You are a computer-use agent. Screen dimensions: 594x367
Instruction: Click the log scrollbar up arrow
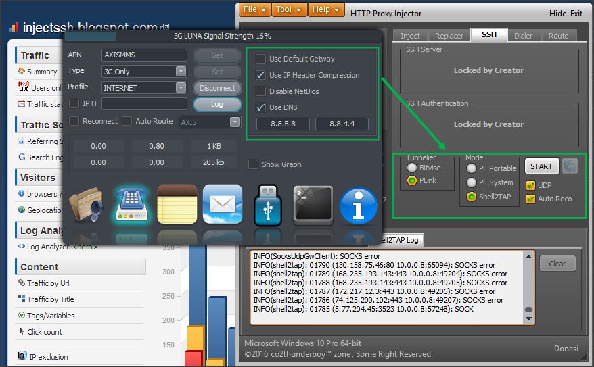point(528,257)
